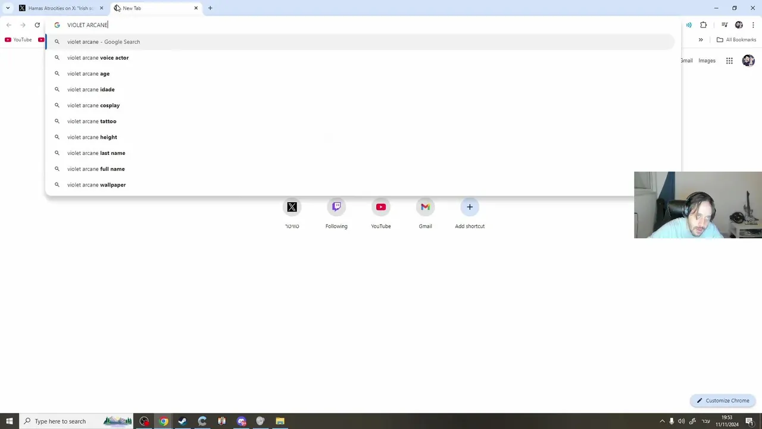
Task: Open the All Bookmarks folder
Action: pyautogui.click(x=736, y=40)
